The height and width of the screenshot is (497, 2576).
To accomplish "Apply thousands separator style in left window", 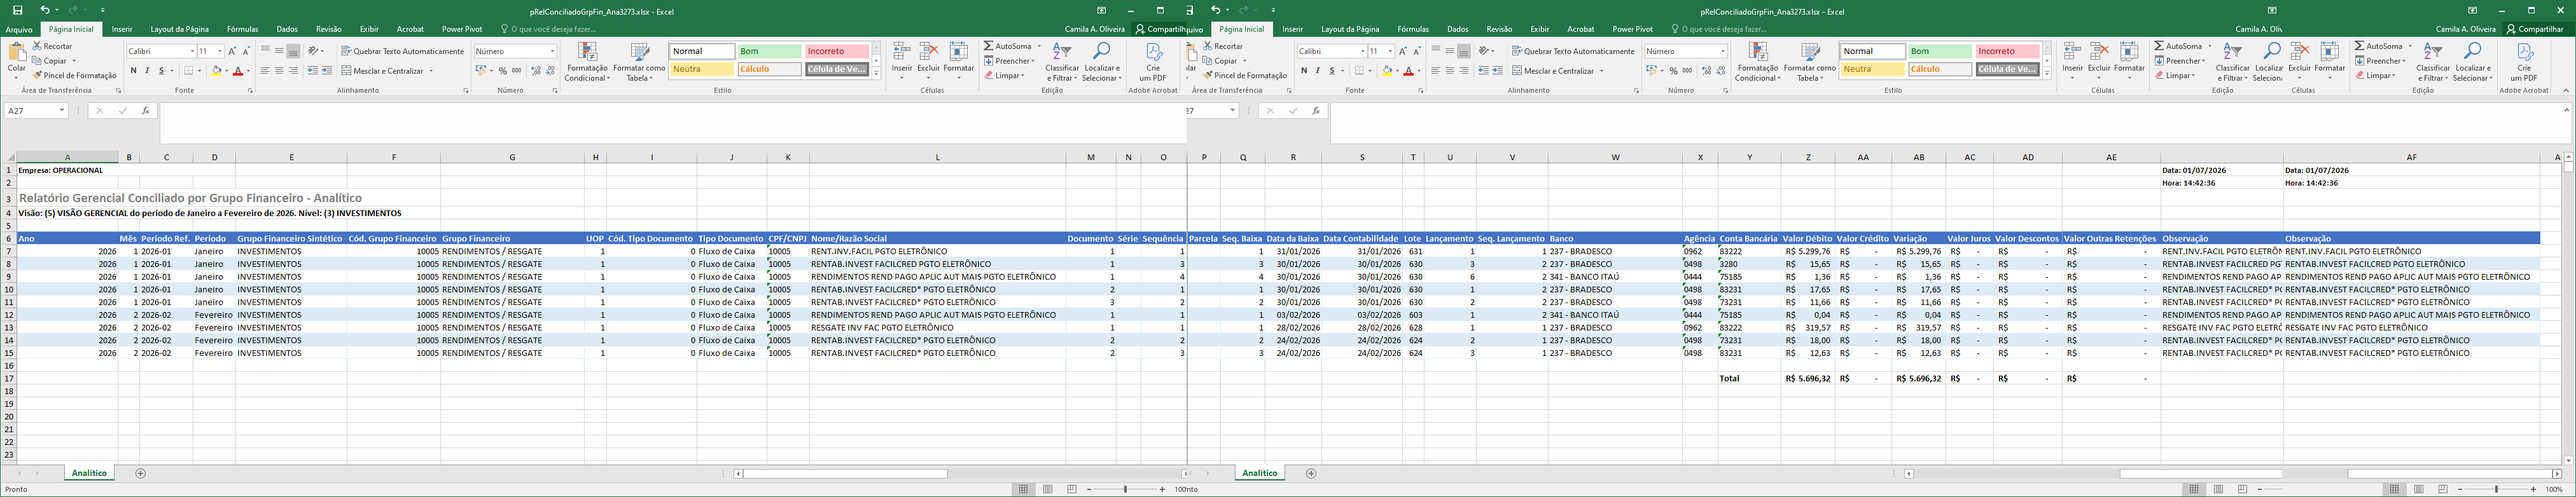I will [517, 71].
